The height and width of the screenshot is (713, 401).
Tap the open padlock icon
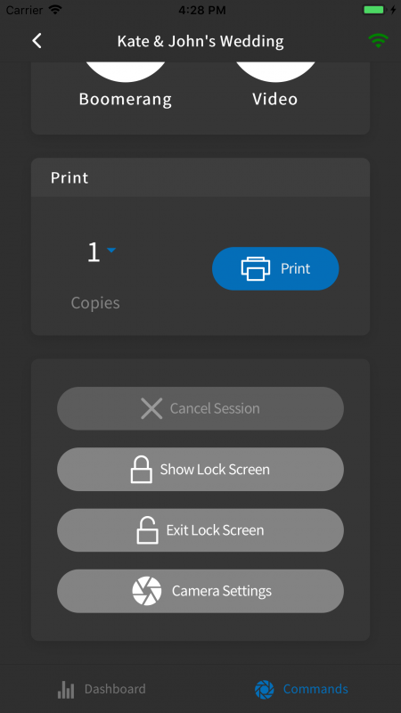click(x=148, y=530)
